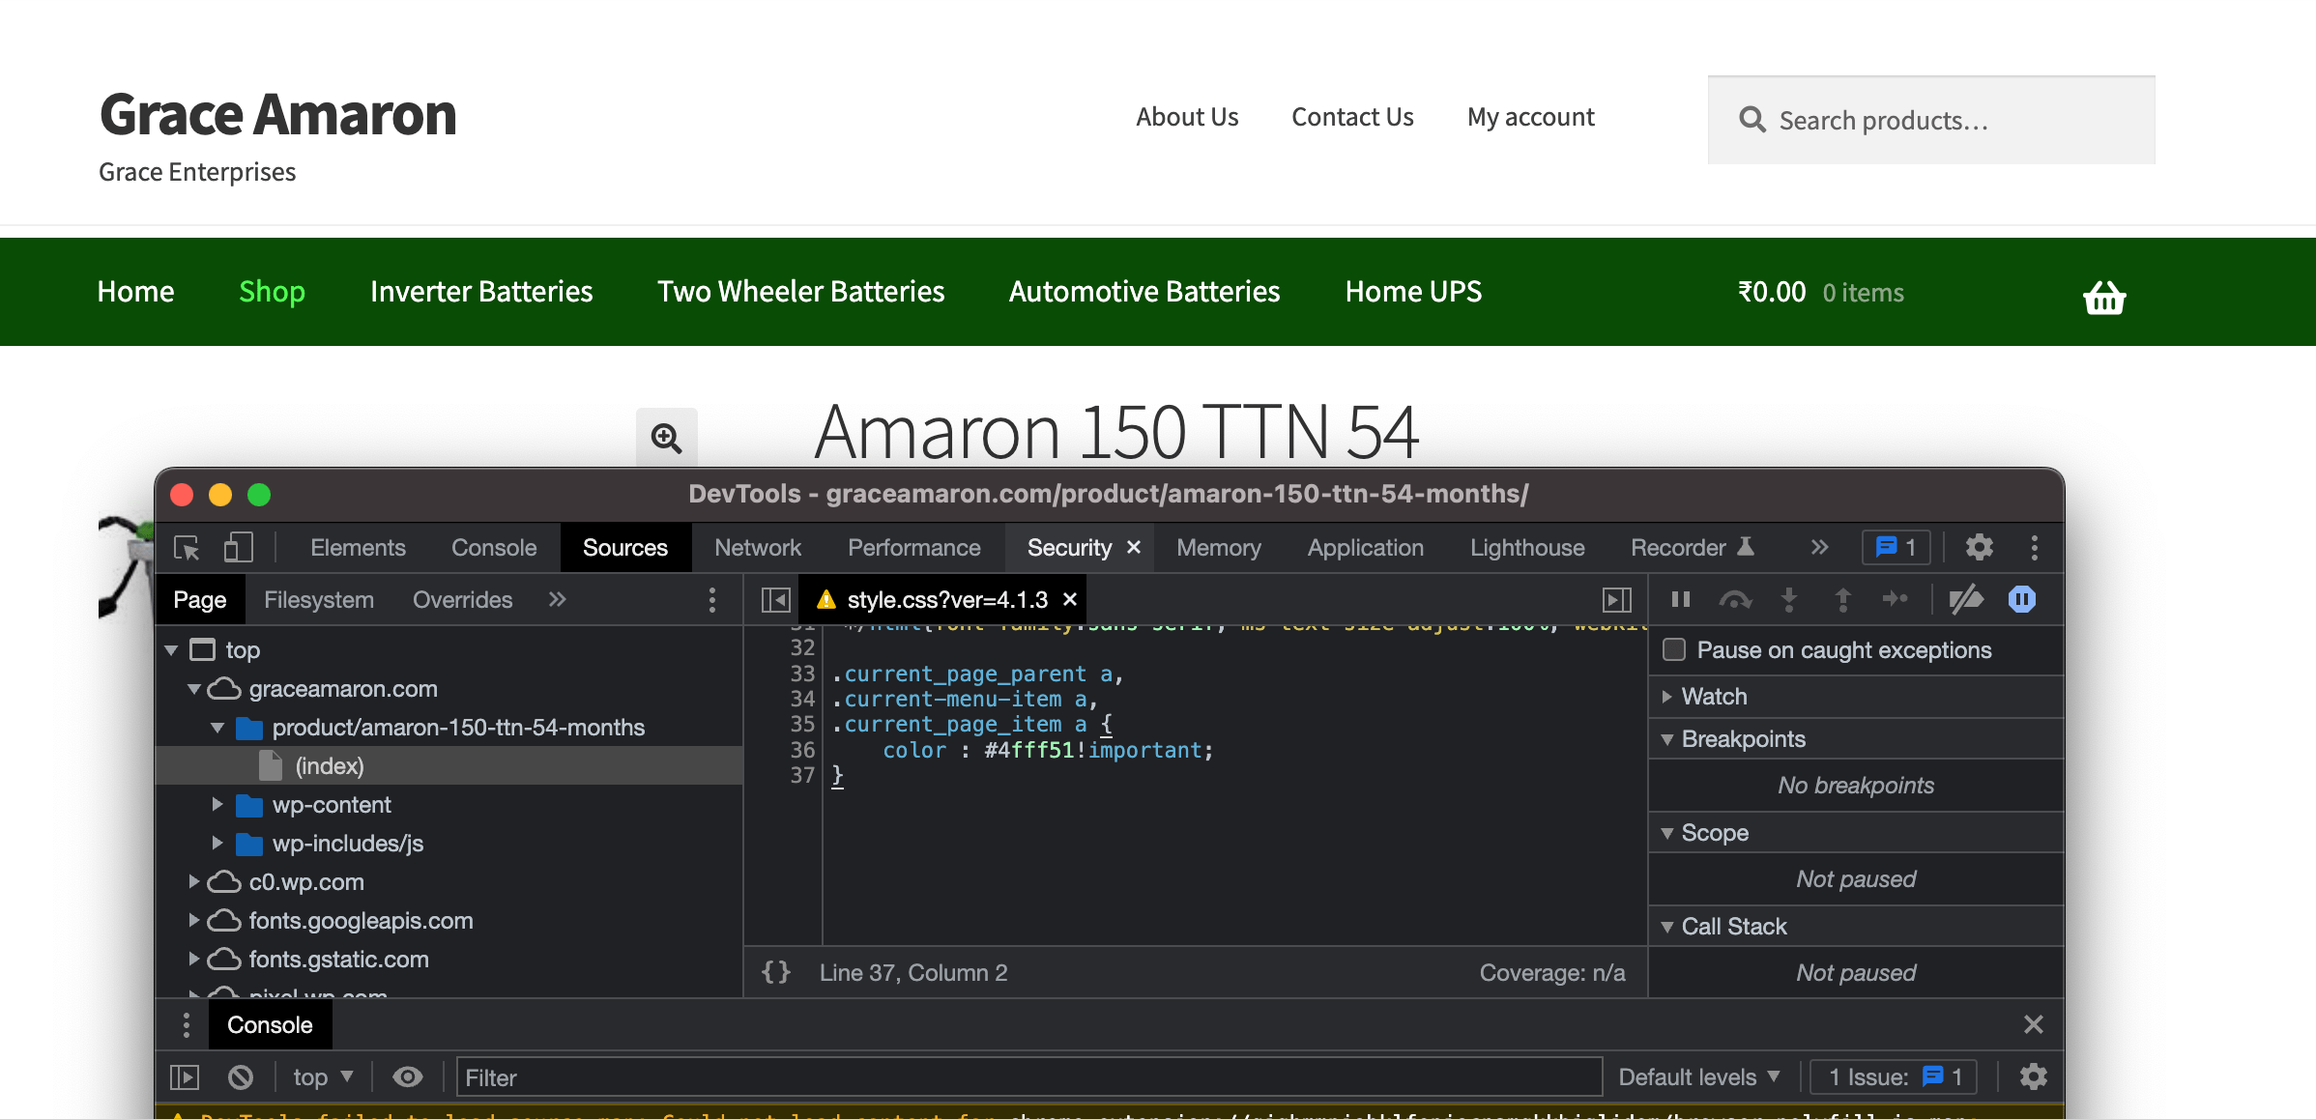
Task: Click the clear console icon
Action: (x=241, y=1076)
